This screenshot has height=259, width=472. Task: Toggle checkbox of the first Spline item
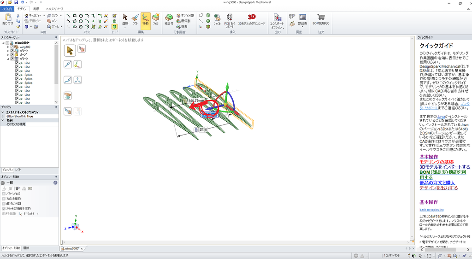click(x=17, y=75)
